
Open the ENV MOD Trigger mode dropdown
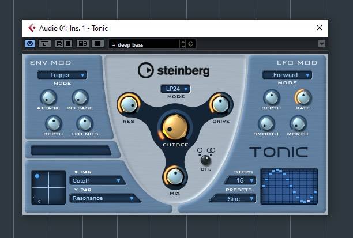click(x=62, y=75)
